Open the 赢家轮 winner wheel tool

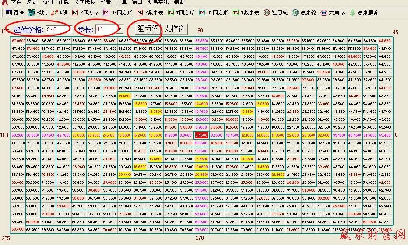[x=303, y=13]
